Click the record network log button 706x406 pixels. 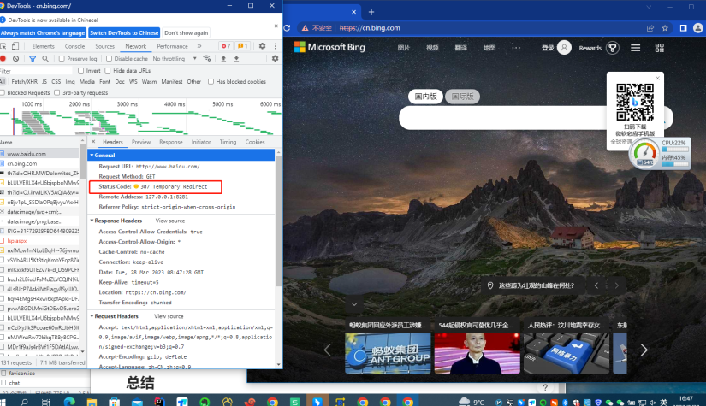[3, 58]
